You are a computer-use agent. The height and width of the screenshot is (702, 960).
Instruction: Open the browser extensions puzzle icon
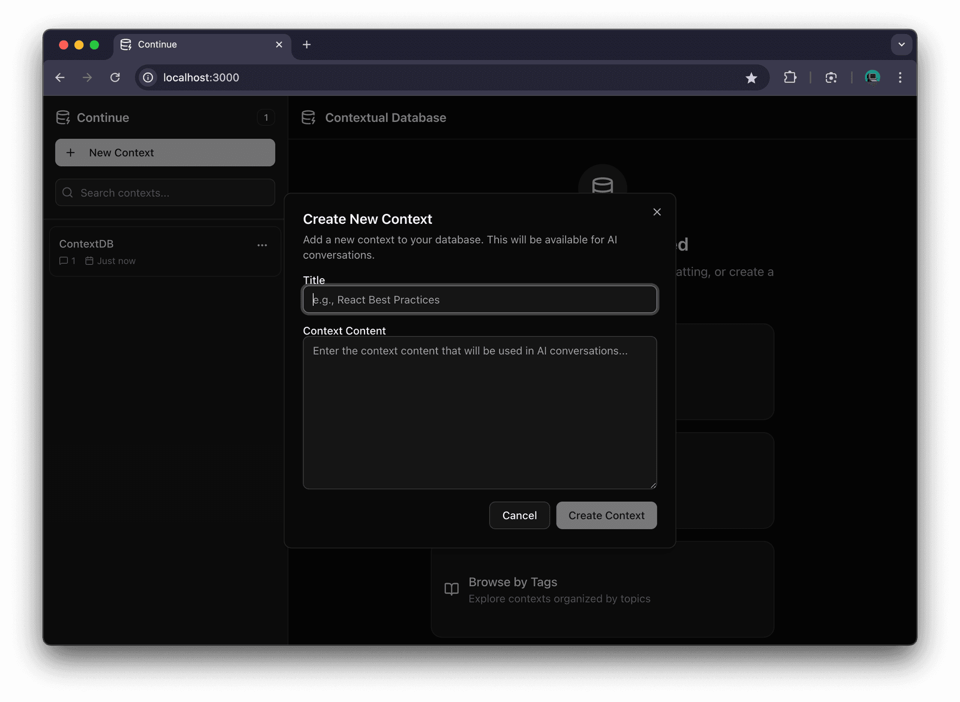tap(790, 77)
